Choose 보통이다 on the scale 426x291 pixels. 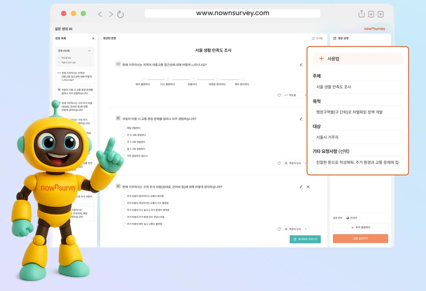pos(193,80)
